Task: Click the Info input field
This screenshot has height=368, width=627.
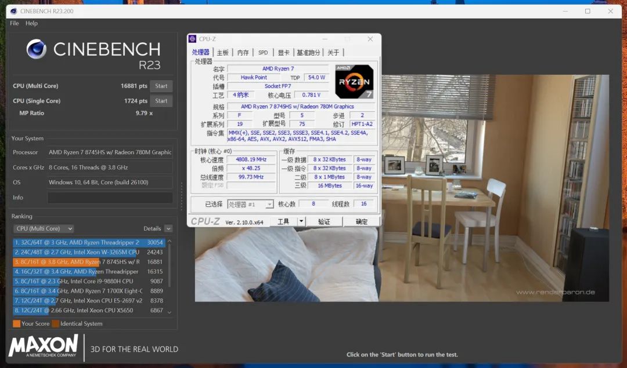Action: point(110,198)
